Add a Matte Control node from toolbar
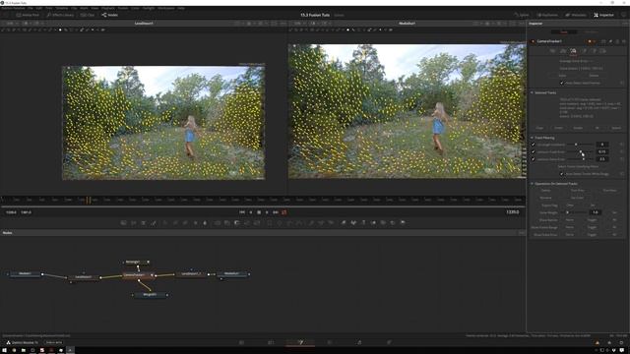 tap(236, 223)
